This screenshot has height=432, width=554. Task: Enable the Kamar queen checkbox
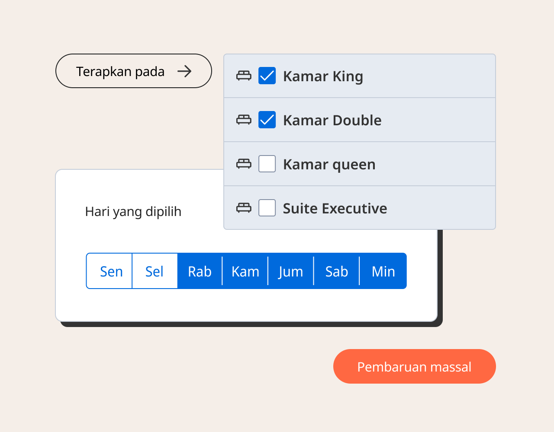click(267, 164)
